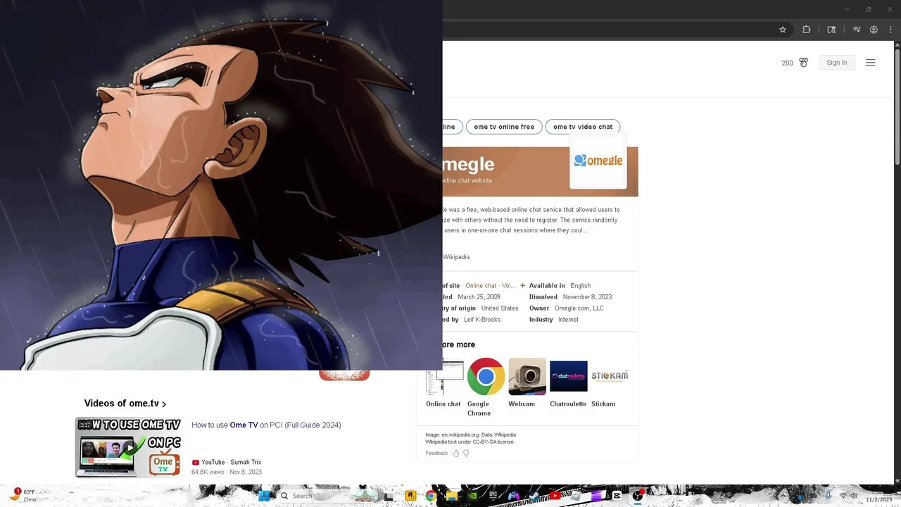
Task: Click the 'Omegle.com, LLC' owner text
Action: coord(579,308)
